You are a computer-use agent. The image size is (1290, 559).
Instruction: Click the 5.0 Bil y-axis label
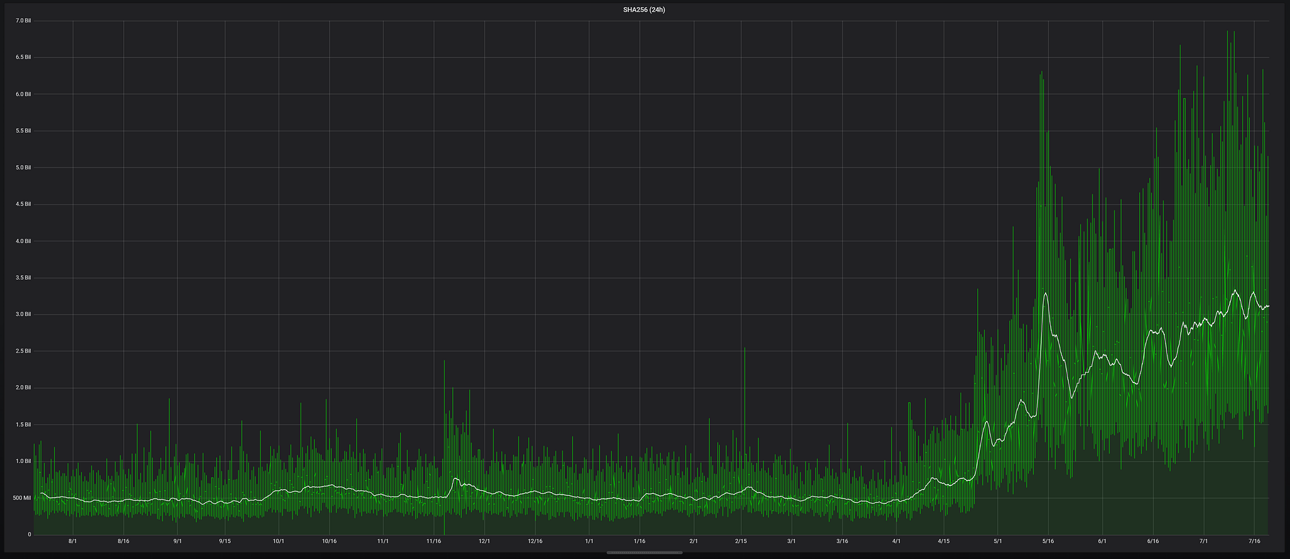point(23,168)
